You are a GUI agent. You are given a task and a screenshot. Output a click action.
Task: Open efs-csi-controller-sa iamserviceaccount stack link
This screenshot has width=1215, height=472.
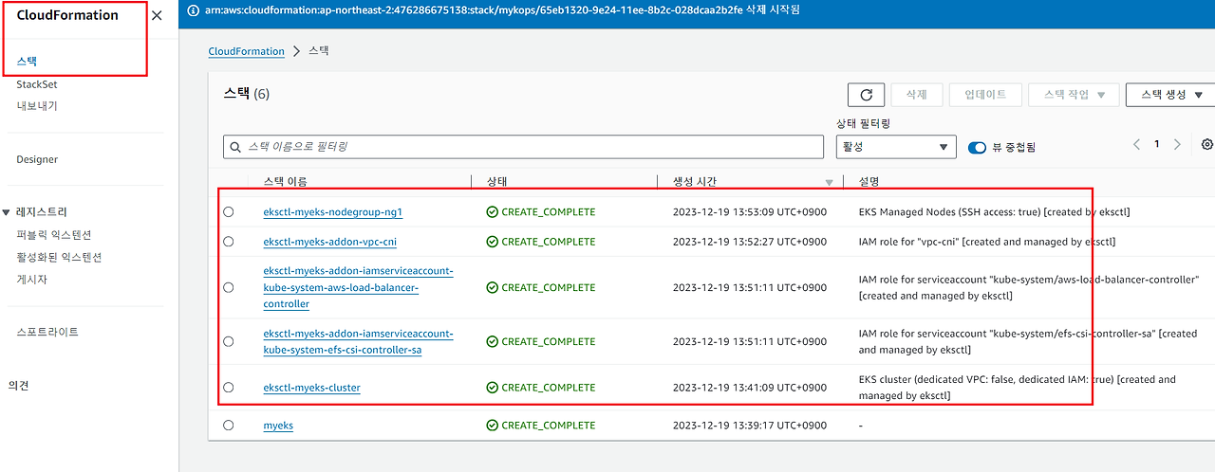coord(358,341)
